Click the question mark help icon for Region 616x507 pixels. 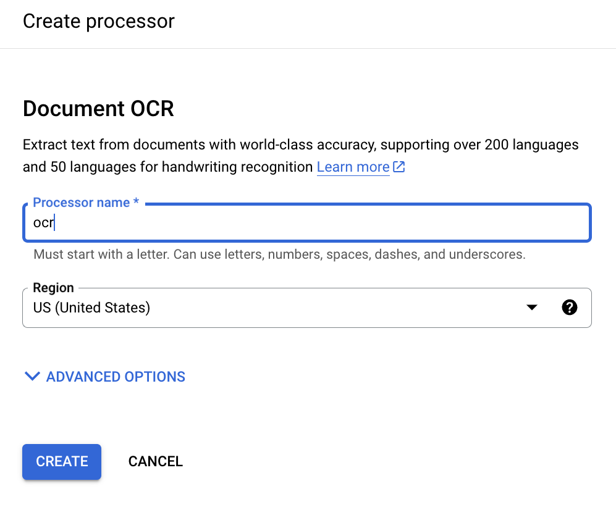(570, 308)
